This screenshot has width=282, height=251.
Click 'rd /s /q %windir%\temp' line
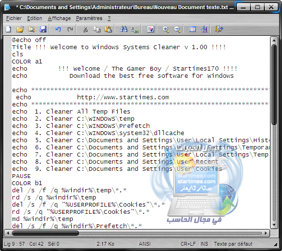tap(54, 198)
